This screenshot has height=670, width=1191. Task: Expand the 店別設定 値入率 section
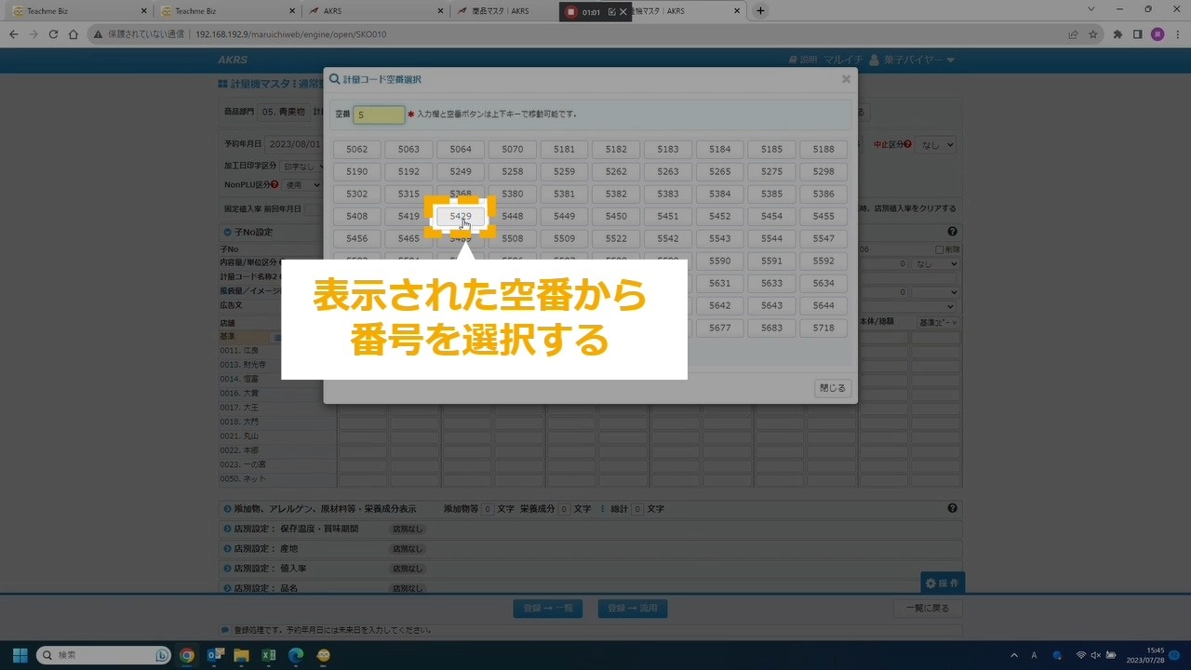tap(227, 569)
